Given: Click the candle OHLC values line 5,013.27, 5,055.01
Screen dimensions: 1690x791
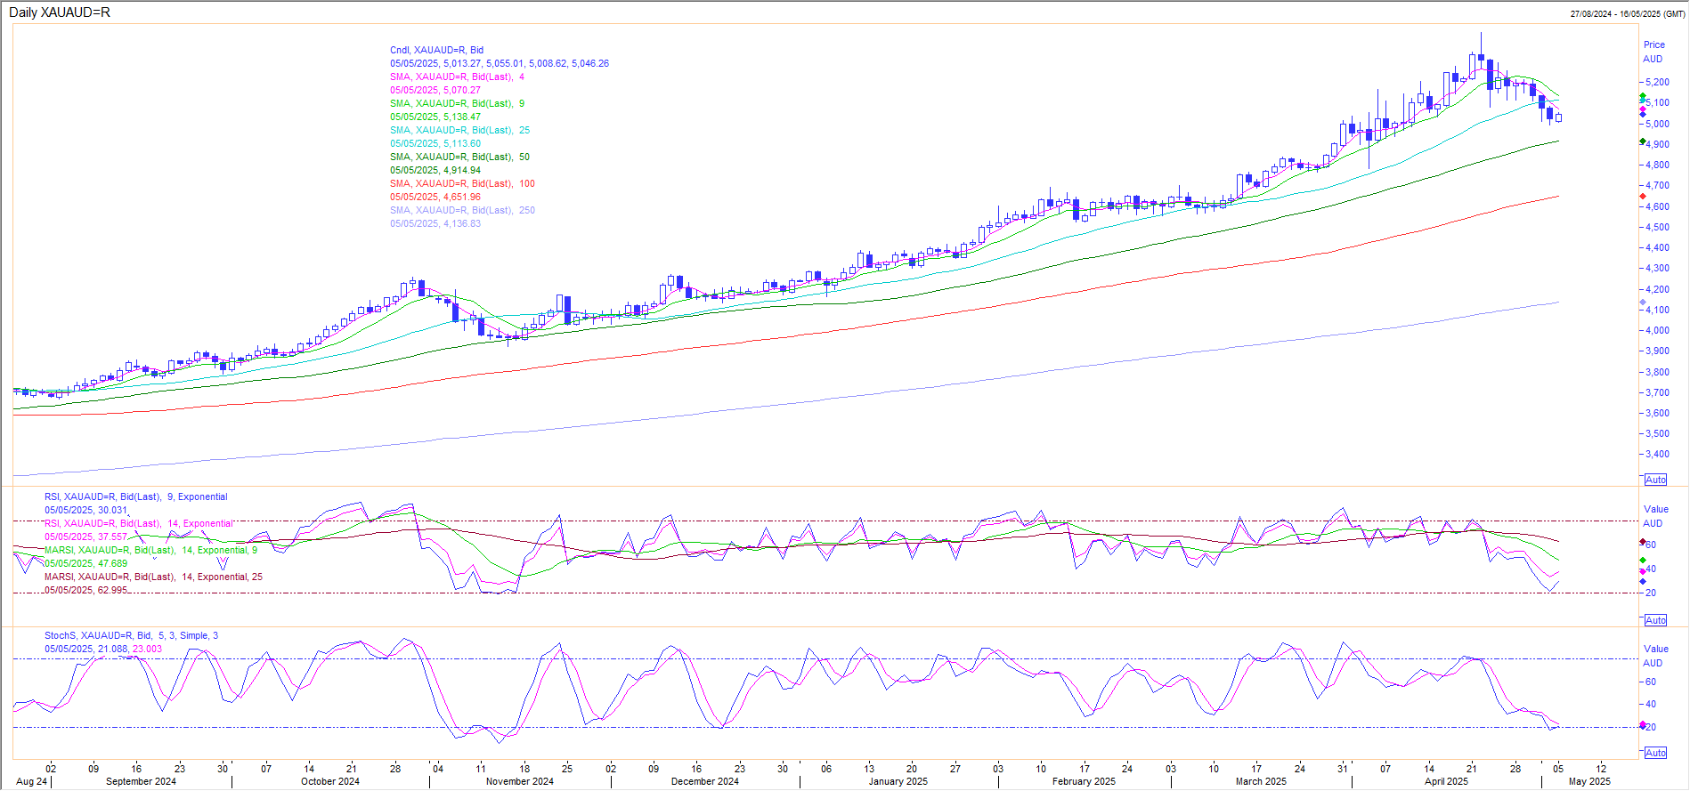Looking at the screenshot, I should tap(500, 63).
